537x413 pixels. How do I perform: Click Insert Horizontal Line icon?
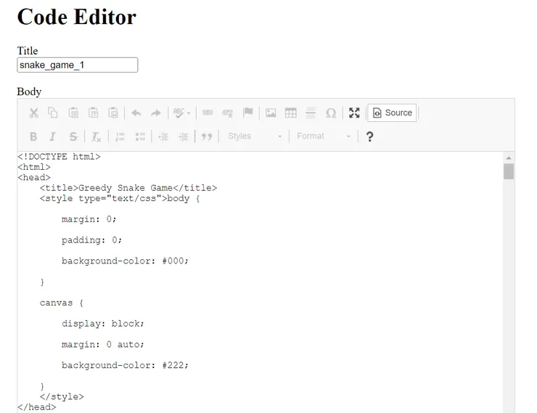click(311, 113)
